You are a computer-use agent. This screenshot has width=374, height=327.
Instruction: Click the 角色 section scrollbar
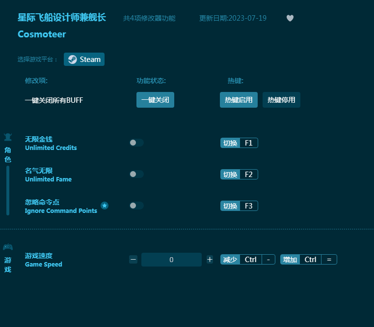pyautogui.click(x=8, y=190)
